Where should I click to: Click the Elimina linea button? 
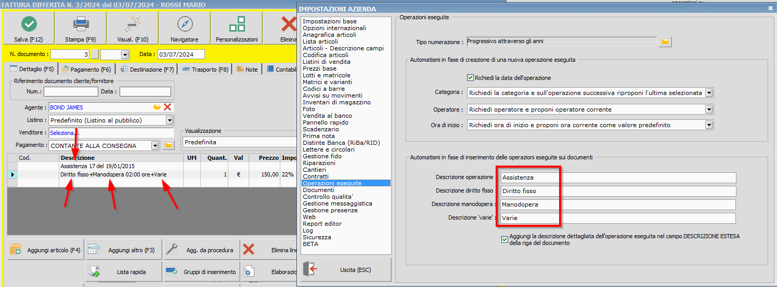[x=269, y=250]
